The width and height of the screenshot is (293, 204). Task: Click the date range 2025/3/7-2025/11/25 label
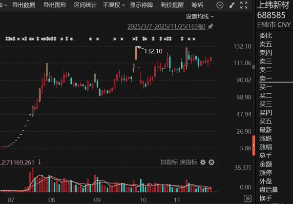pos(167,26)
